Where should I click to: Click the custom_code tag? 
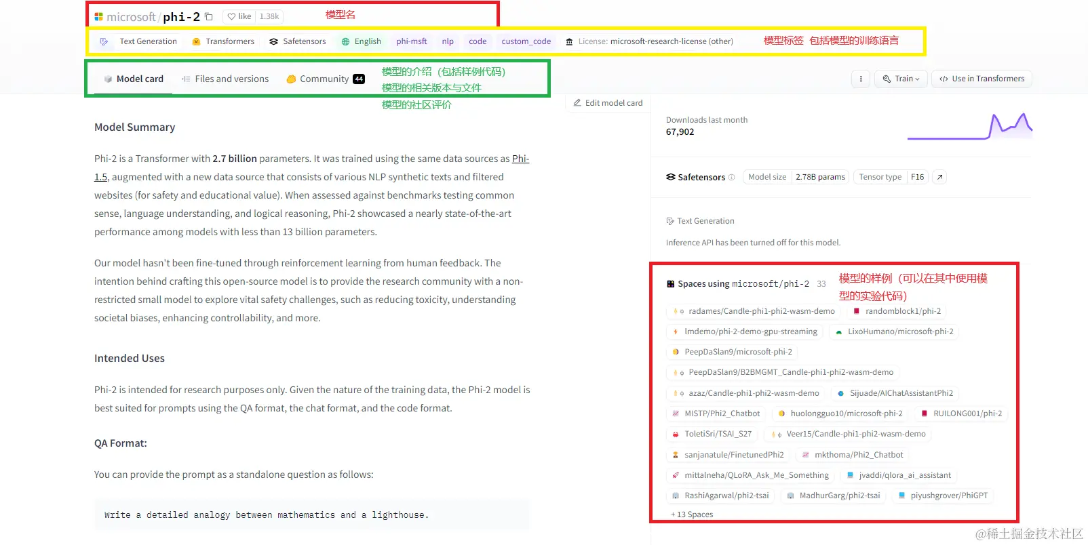[526, 41]
